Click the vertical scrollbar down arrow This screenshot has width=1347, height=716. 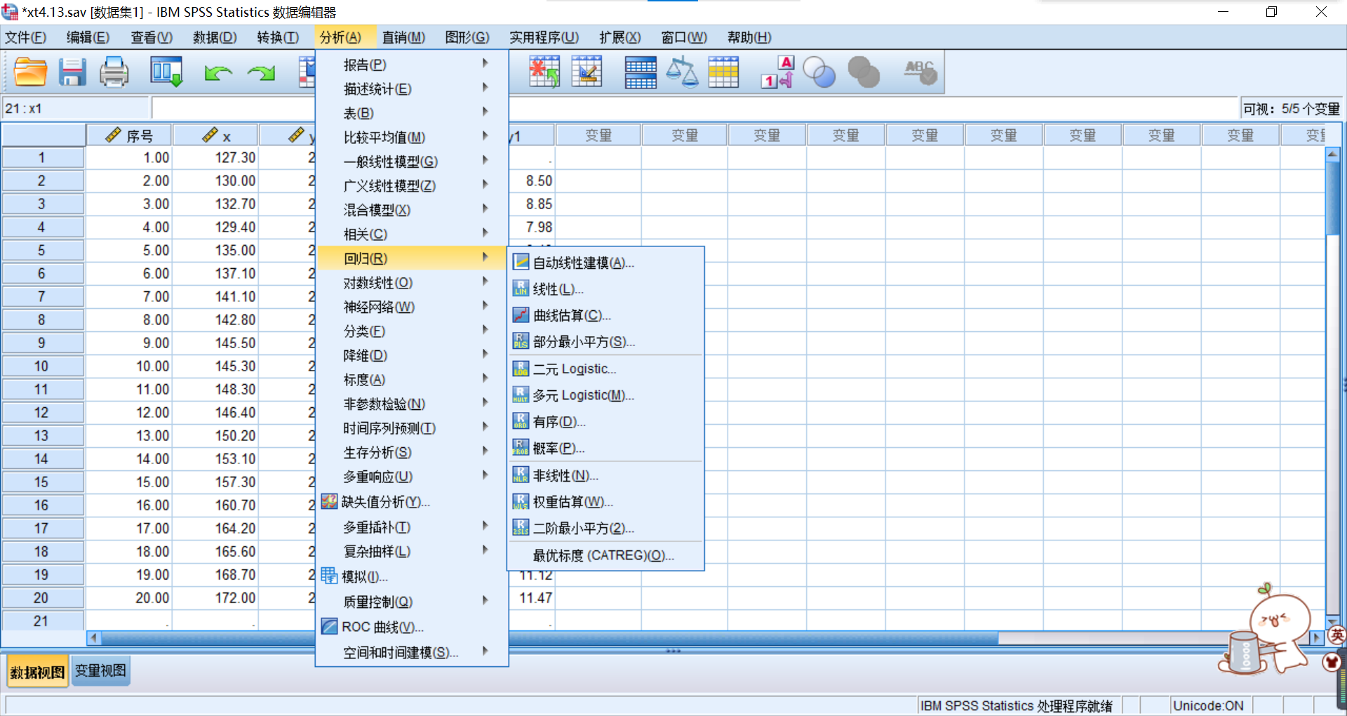pos(1332,622)
